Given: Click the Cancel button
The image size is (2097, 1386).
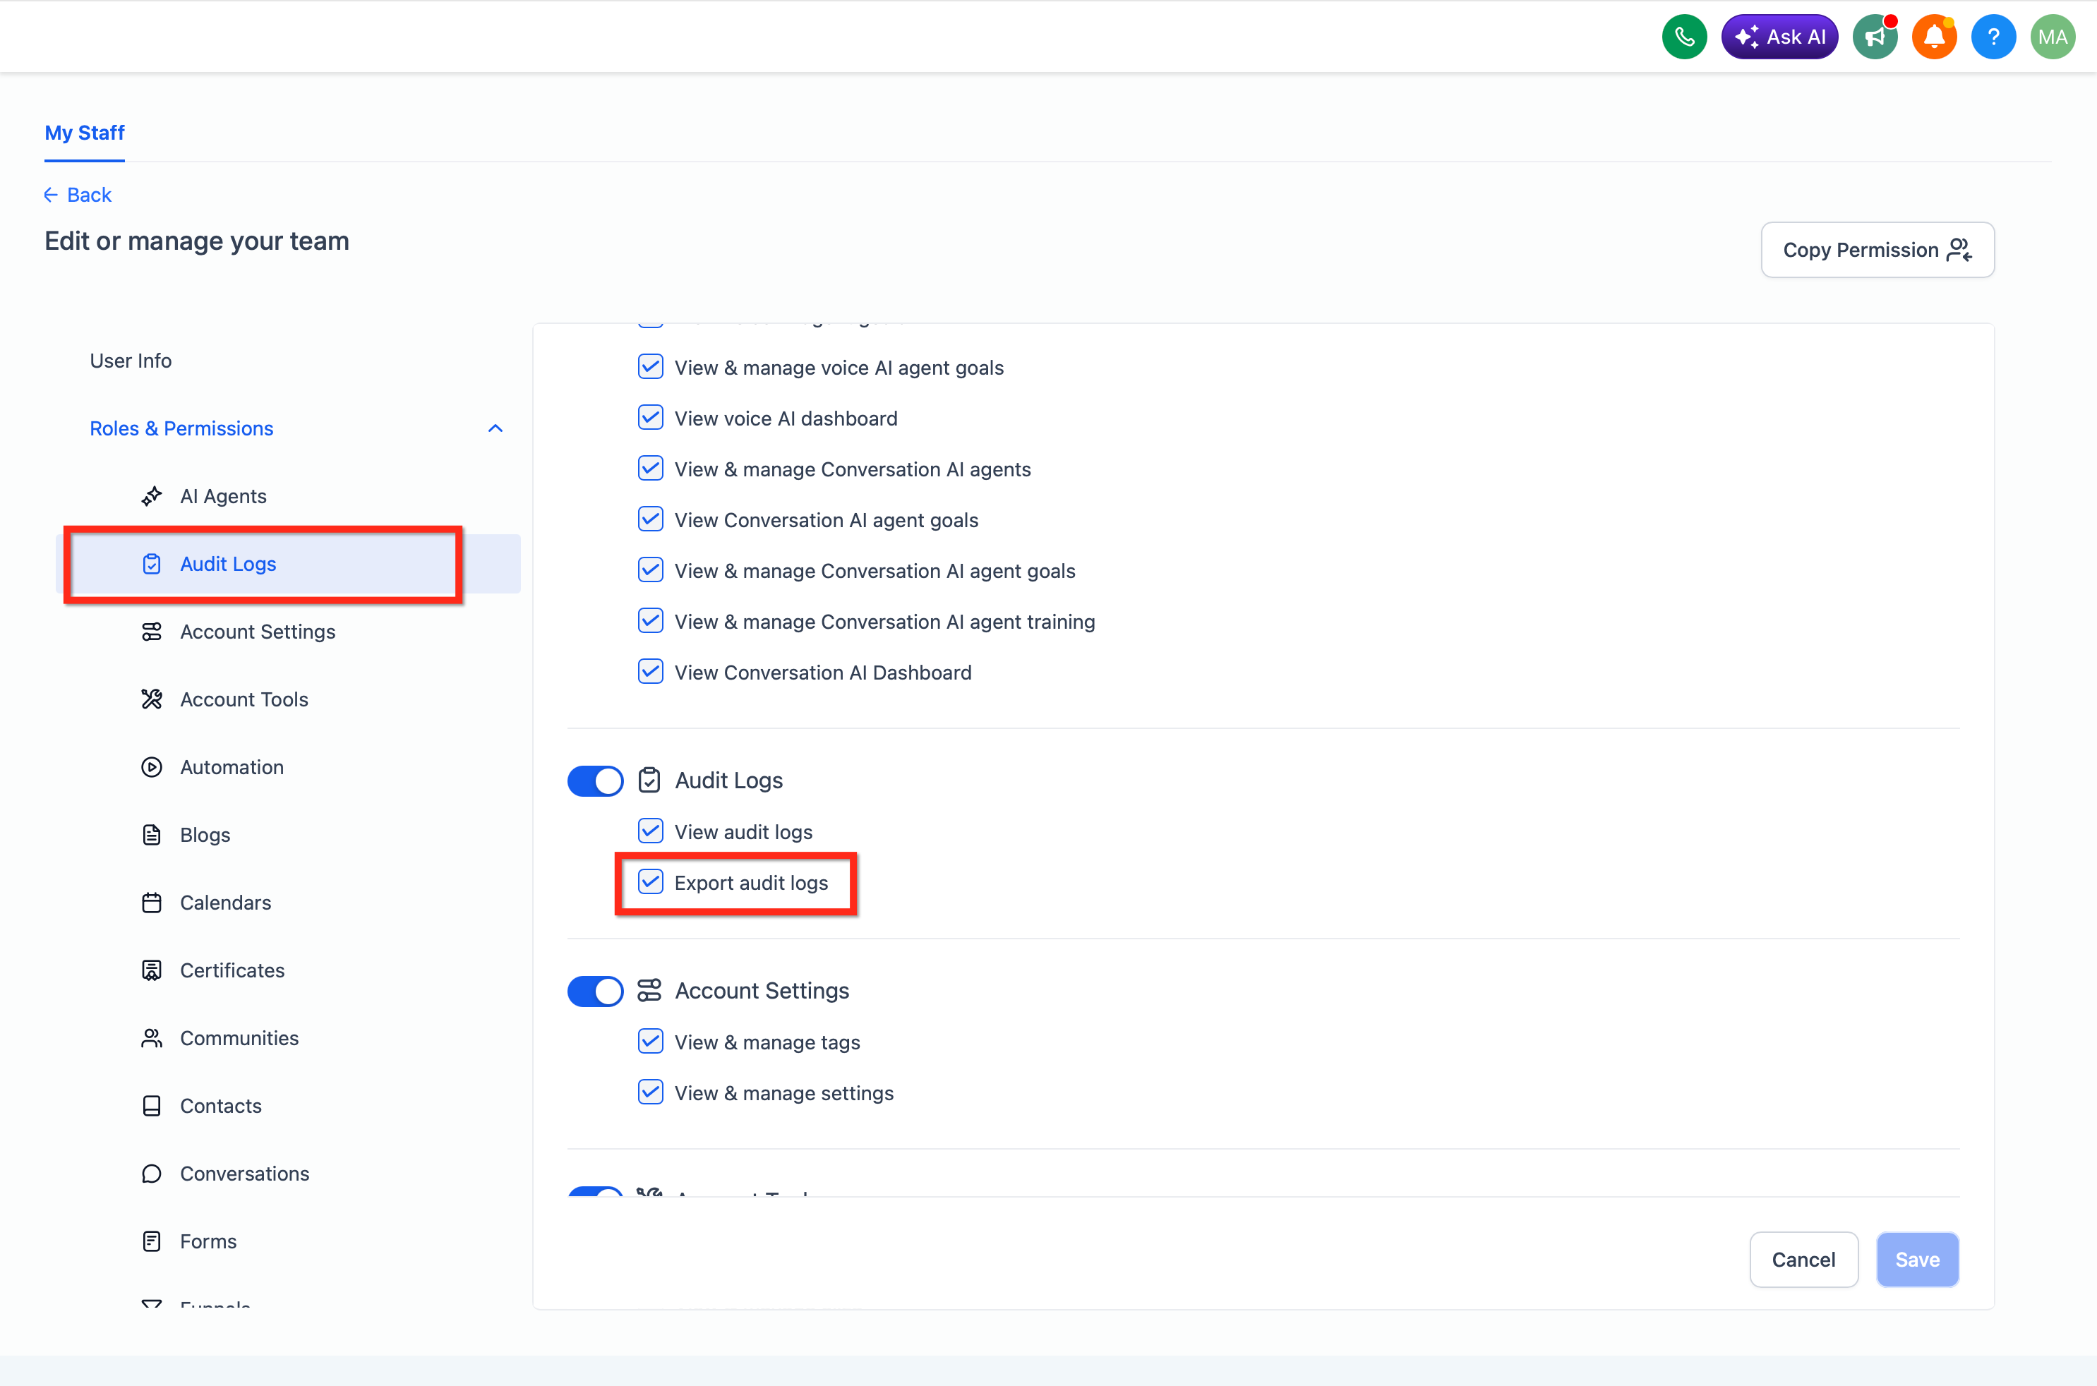Looking at the screenshot, I should [x=1803, y=1260].
